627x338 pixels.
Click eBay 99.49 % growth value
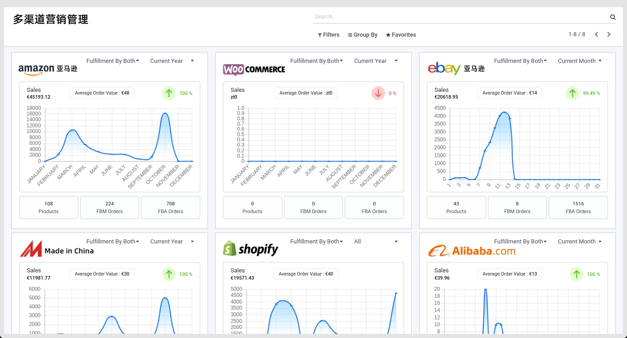tap(592, 94)
